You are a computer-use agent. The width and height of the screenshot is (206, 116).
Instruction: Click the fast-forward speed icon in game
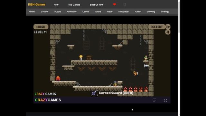coord(168,27)
